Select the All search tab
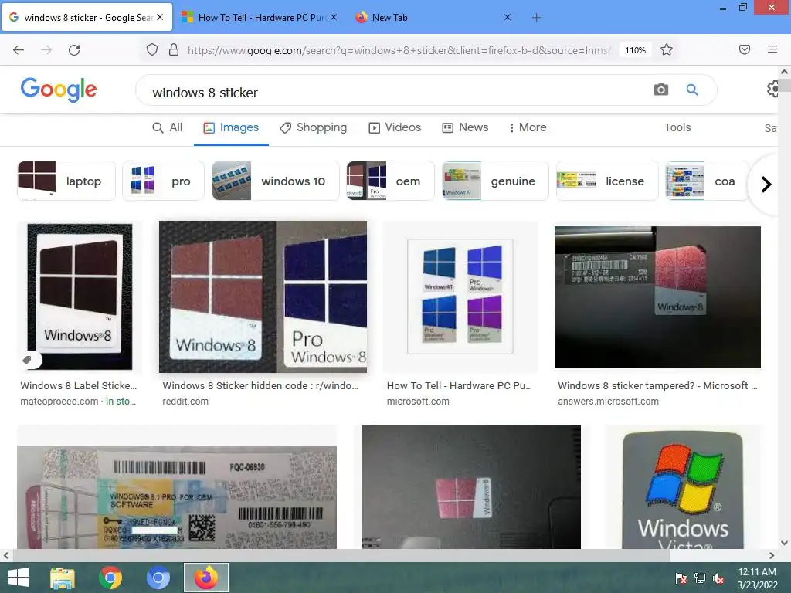 pyautogui.click(x=167, y=127)
